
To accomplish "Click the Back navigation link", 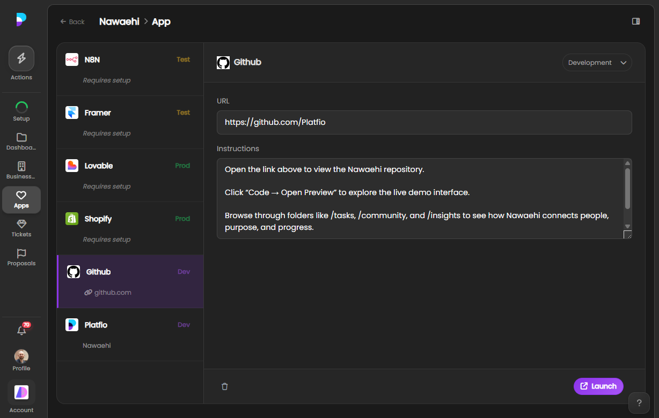I will [72, 21].
